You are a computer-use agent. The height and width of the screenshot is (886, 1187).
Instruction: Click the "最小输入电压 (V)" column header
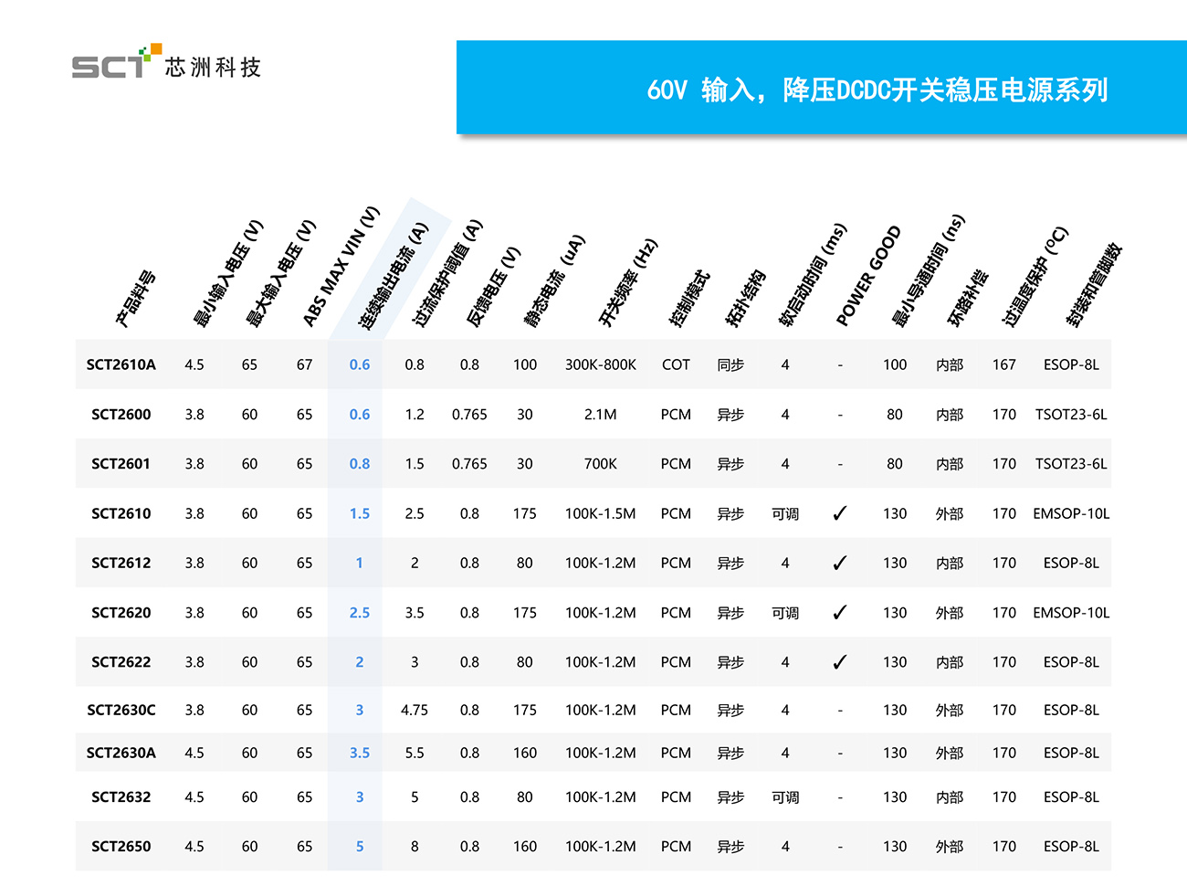pos(228,273)
